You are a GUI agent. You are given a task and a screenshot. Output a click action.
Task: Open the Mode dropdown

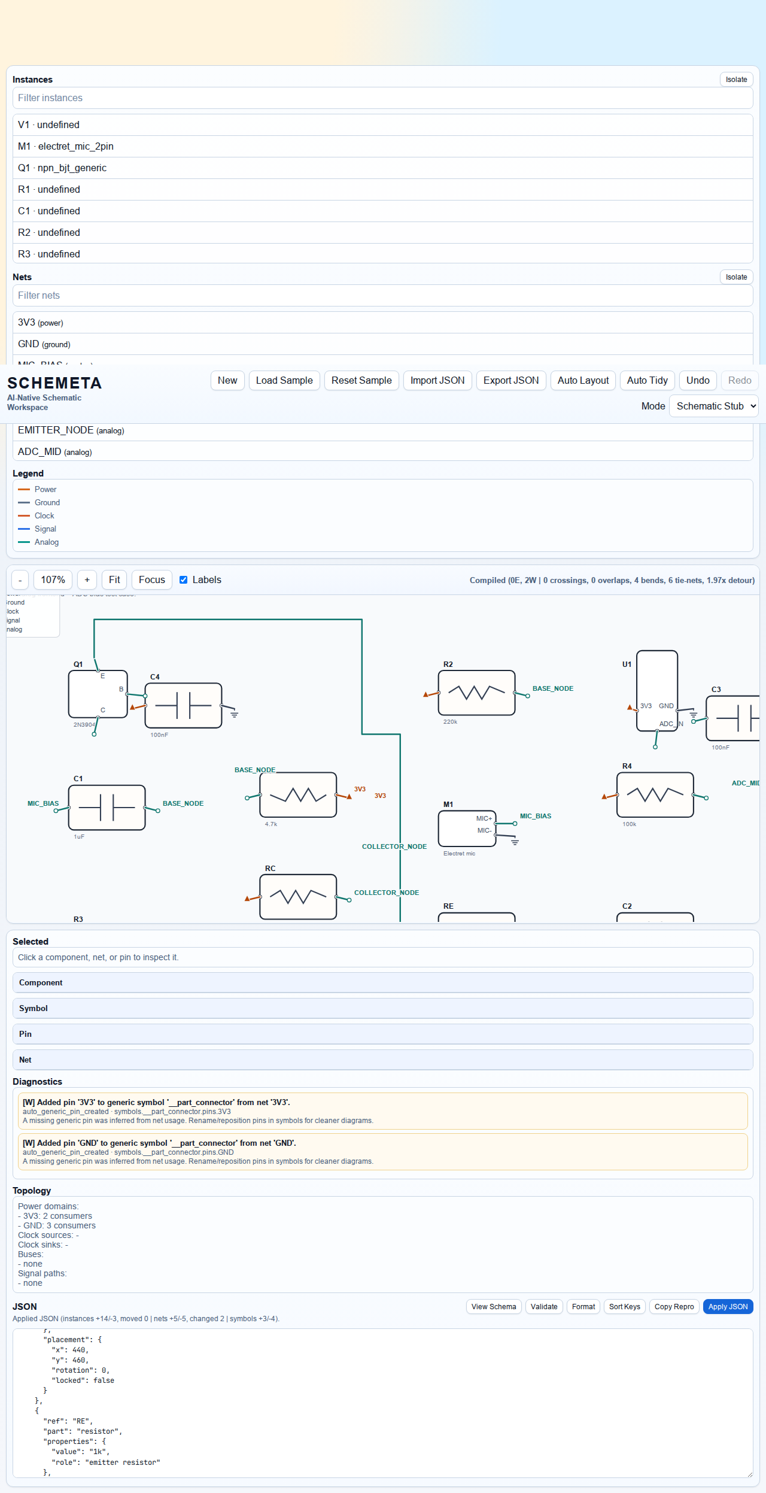(x=713, y=406)
